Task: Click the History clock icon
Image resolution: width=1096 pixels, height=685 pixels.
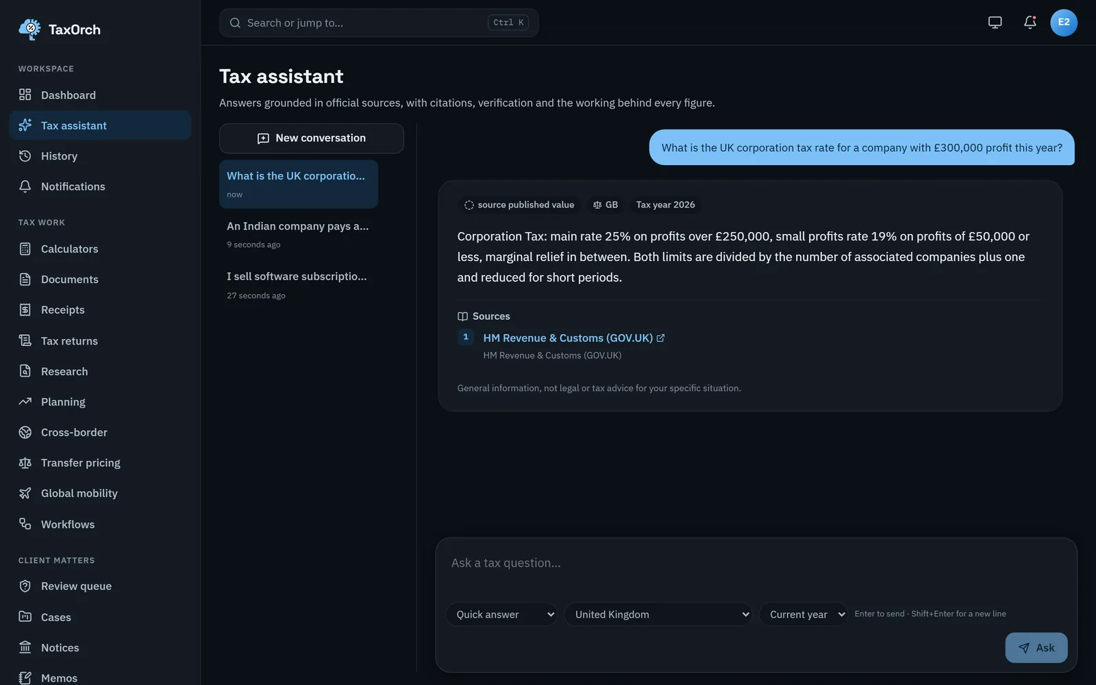Action: pyautogui.click(x=25, y=155)
